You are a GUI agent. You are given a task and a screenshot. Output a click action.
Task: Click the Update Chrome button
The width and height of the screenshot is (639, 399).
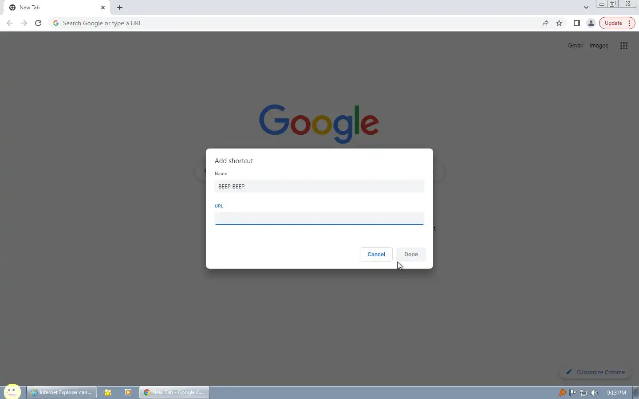pyautogui.click(x=617, y=23)
